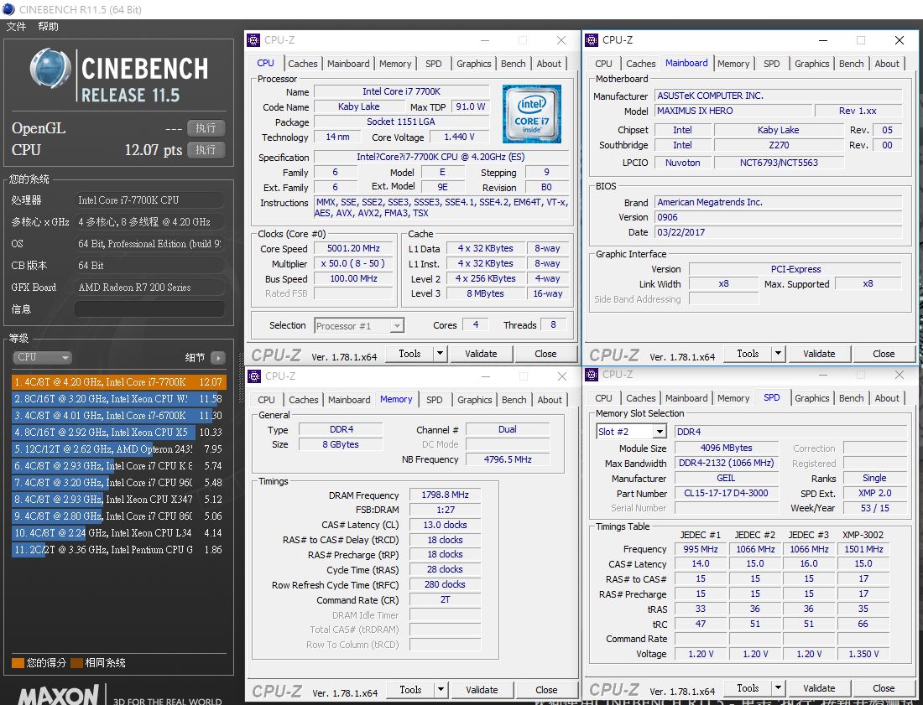Click NB Frequency value 4796.5 MHz
923x705 pixels.
[508, 460]
